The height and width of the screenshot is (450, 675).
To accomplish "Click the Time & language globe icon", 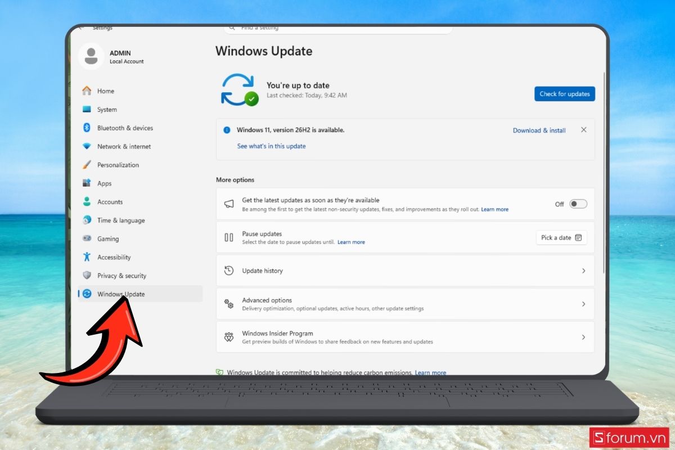I will (87, 220).
